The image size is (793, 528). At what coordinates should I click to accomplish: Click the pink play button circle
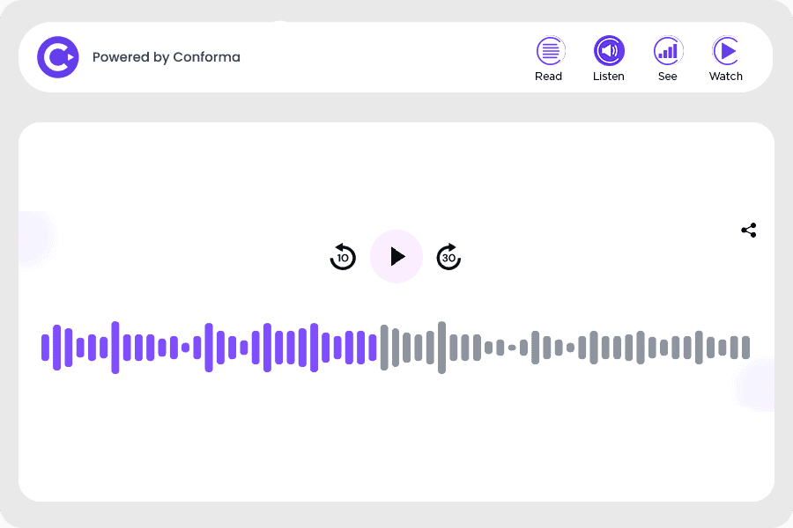click(x=396, y=257)
